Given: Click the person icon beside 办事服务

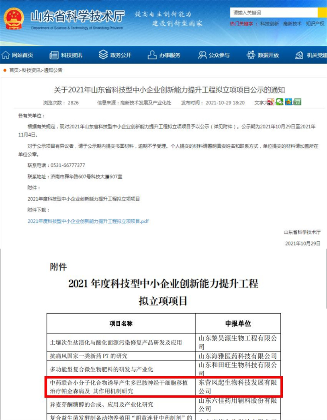Looking at the screenshot, I should pos(152,55).
